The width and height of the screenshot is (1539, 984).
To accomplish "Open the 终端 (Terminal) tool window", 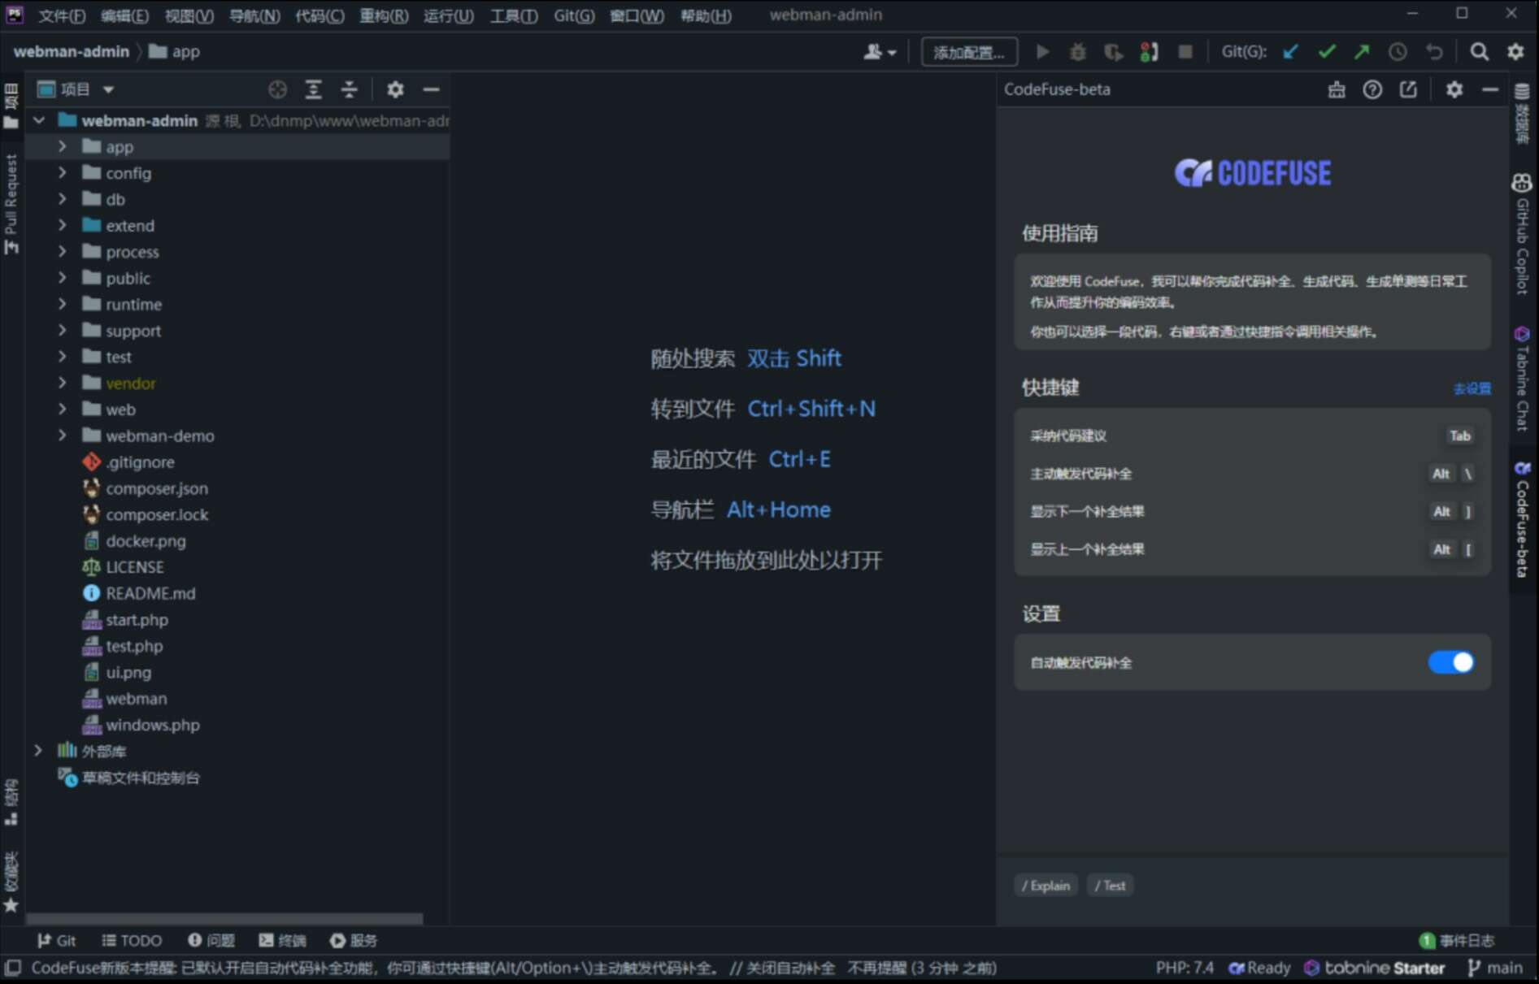I will pos(282,940).
